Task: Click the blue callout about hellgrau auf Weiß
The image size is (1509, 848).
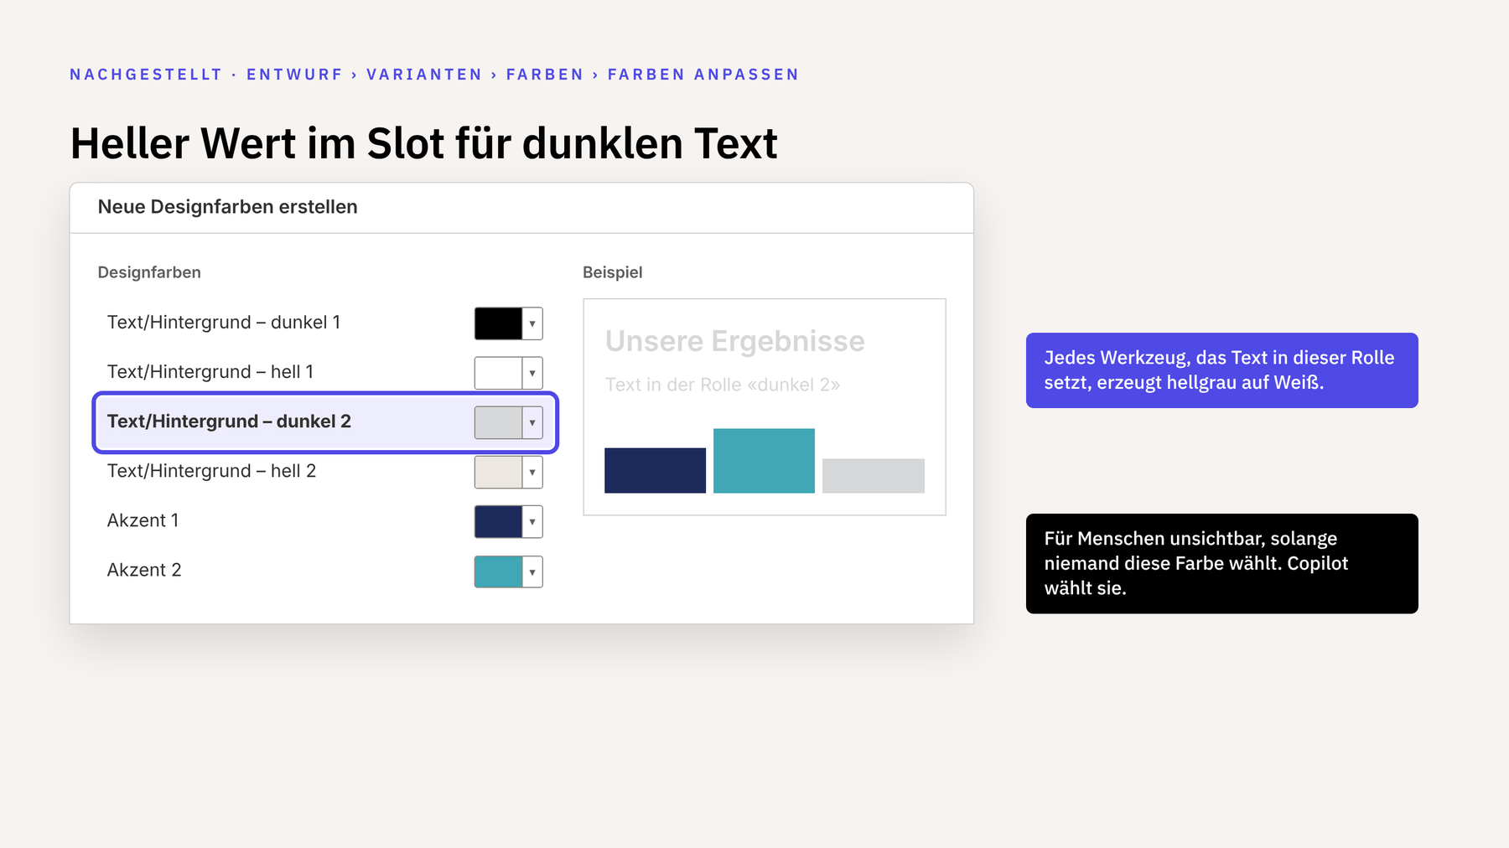Action: pyautogui.click(x=1222, y=370)
